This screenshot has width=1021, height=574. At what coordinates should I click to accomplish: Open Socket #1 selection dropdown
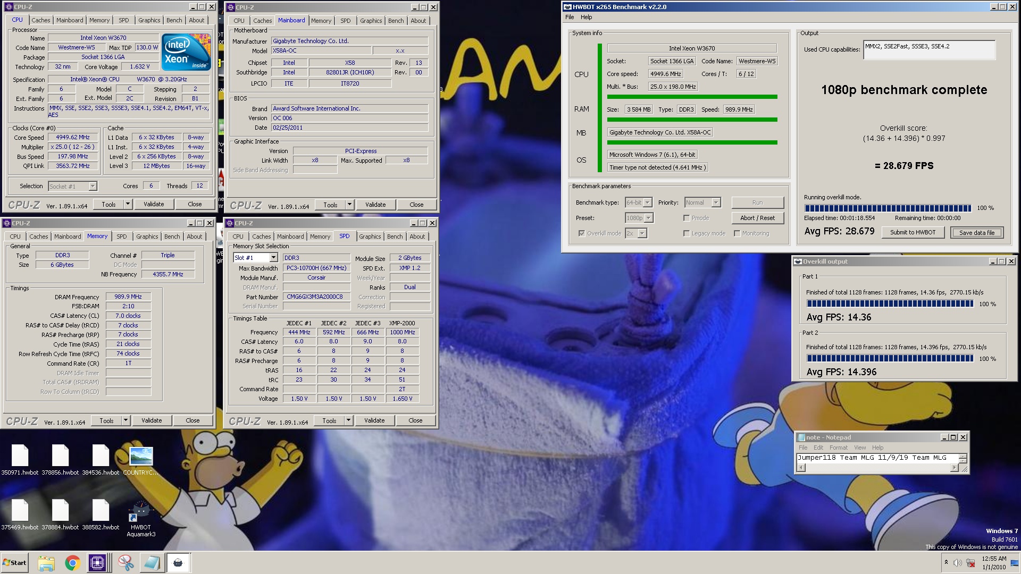(x=93, y=187)
